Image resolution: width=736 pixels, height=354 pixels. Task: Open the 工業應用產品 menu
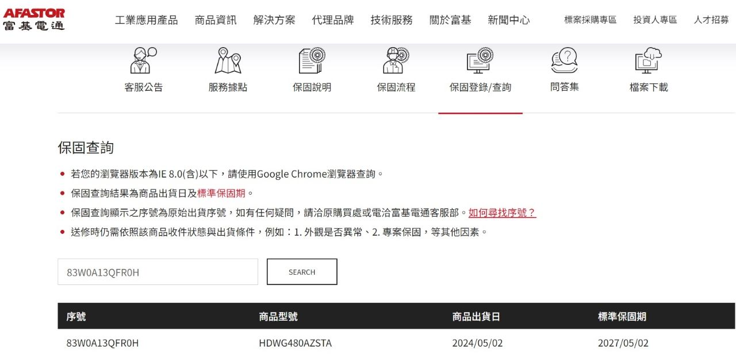147,20
